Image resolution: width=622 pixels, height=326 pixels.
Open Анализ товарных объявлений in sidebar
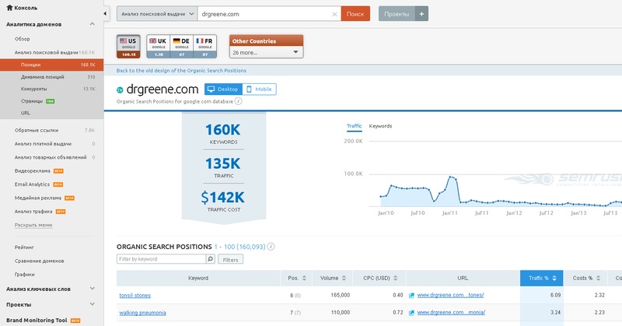(x=51, y=157)
